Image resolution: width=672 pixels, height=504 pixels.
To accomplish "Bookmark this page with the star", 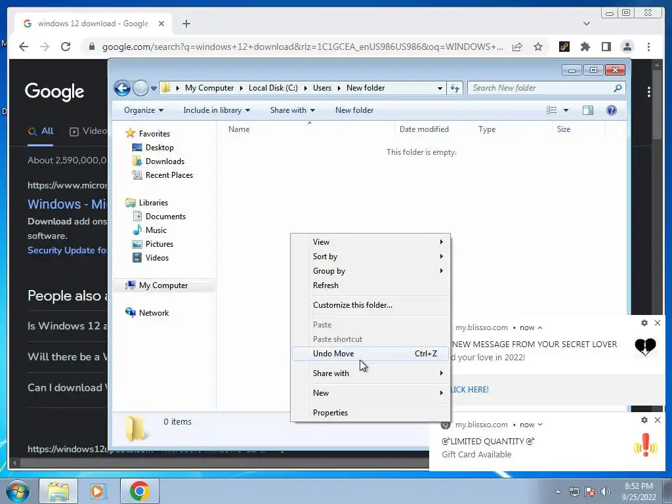I will pos(538,47).
